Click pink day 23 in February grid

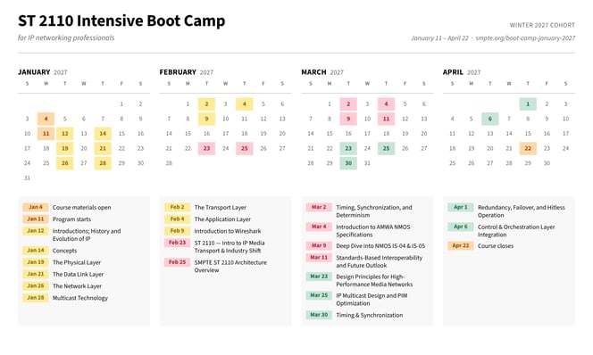pyautogui.click(x=206, y=148)
